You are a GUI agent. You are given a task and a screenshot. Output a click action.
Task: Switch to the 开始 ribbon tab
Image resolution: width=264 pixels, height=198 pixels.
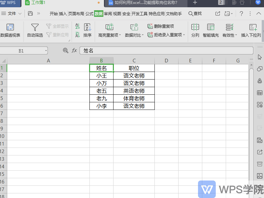point(54,14)
